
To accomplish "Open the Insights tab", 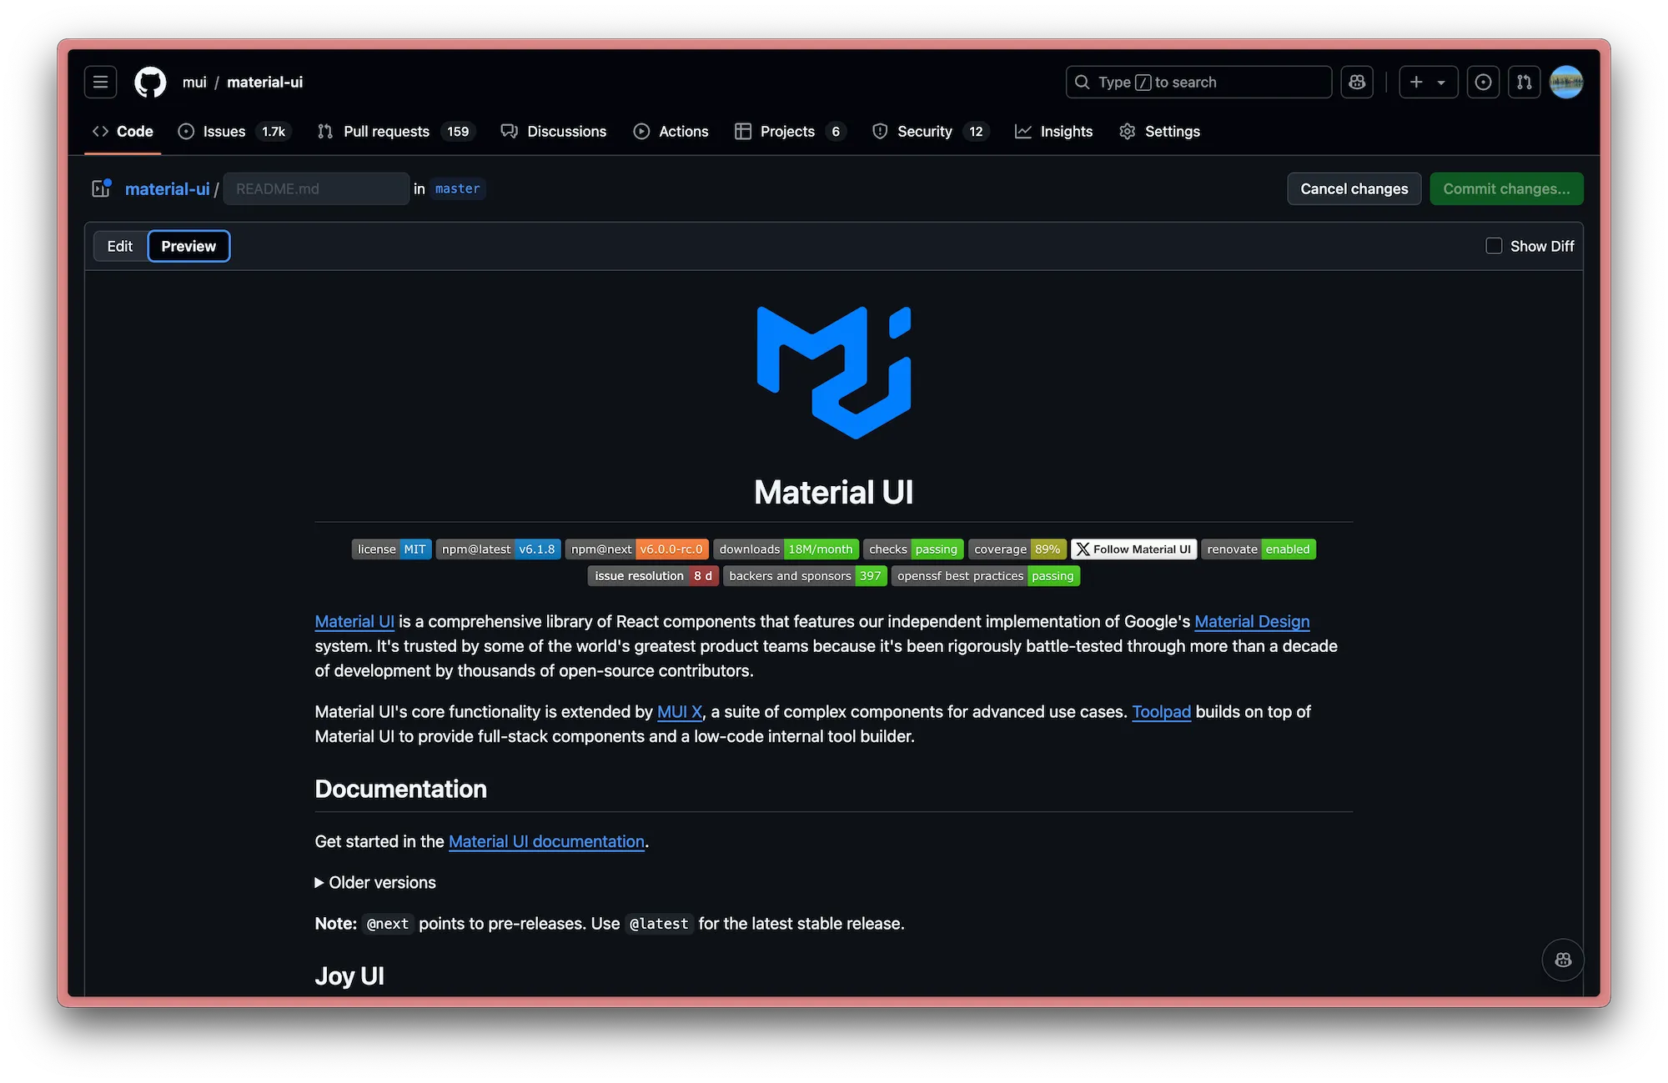I will tap(1054, 132).
